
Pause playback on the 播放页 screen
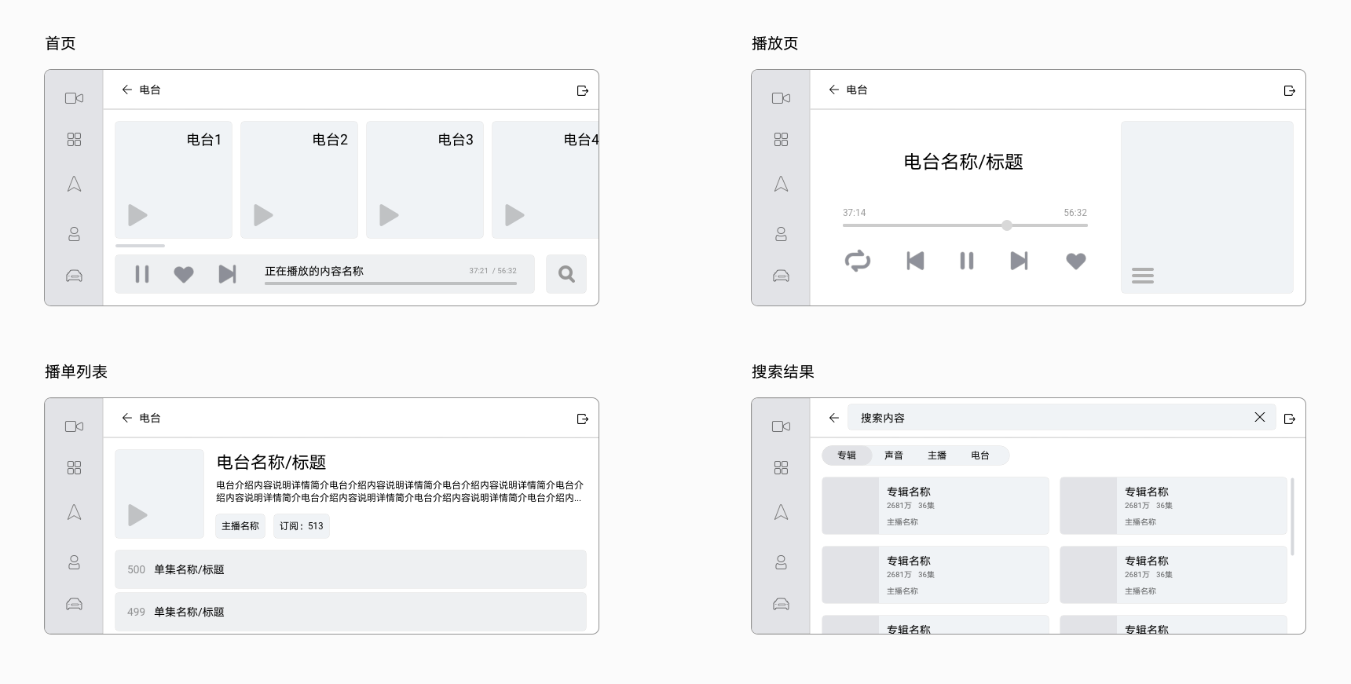pos(967,261)
